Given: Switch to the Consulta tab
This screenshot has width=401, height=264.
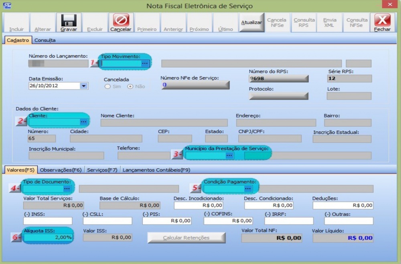Looking at the screenshot, I should 45,40.
